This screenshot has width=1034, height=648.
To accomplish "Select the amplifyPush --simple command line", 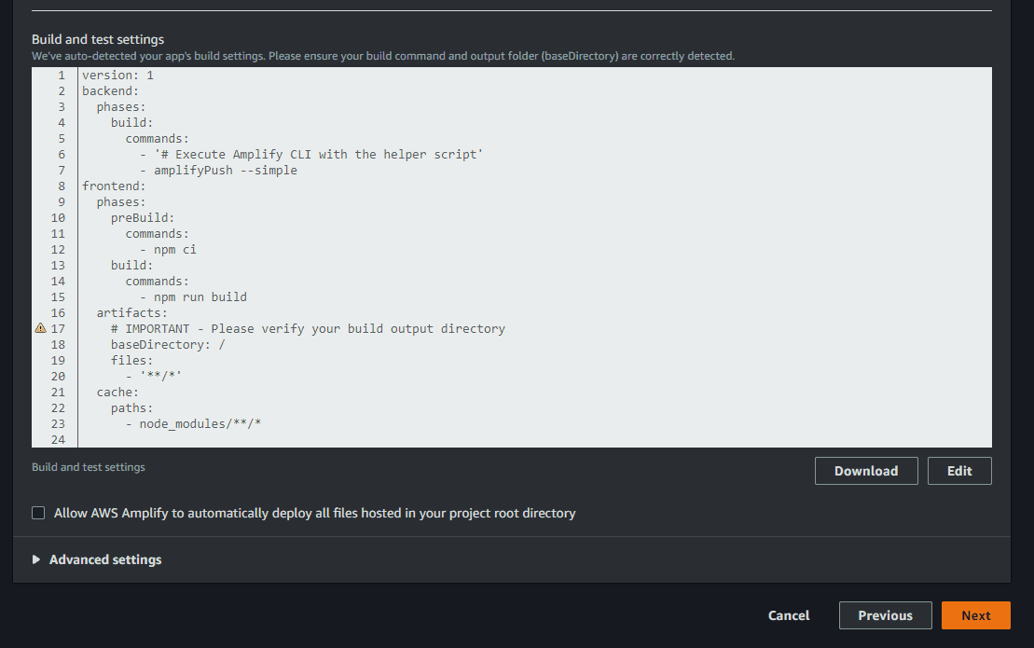I will pos(224,170).
